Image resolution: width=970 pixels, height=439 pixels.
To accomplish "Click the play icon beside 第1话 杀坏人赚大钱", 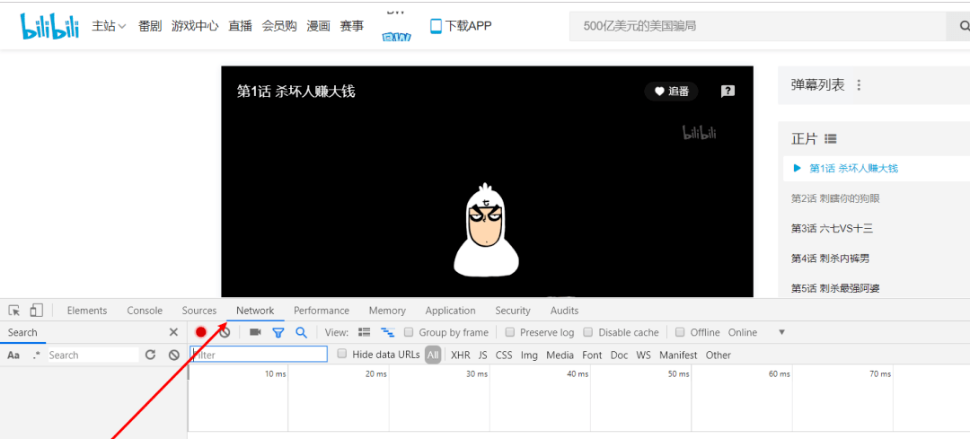I will (798, 168).
